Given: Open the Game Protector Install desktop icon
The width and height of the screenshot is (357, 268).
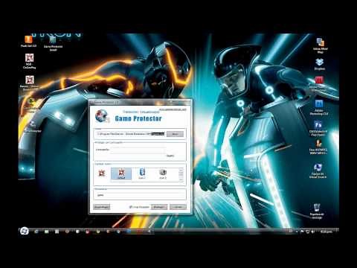Looking at the screenshot, I should (x=53, y=43).
